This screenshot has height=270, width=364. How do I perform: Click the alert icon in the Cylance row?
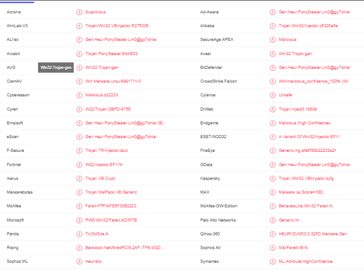pos(273,95)
